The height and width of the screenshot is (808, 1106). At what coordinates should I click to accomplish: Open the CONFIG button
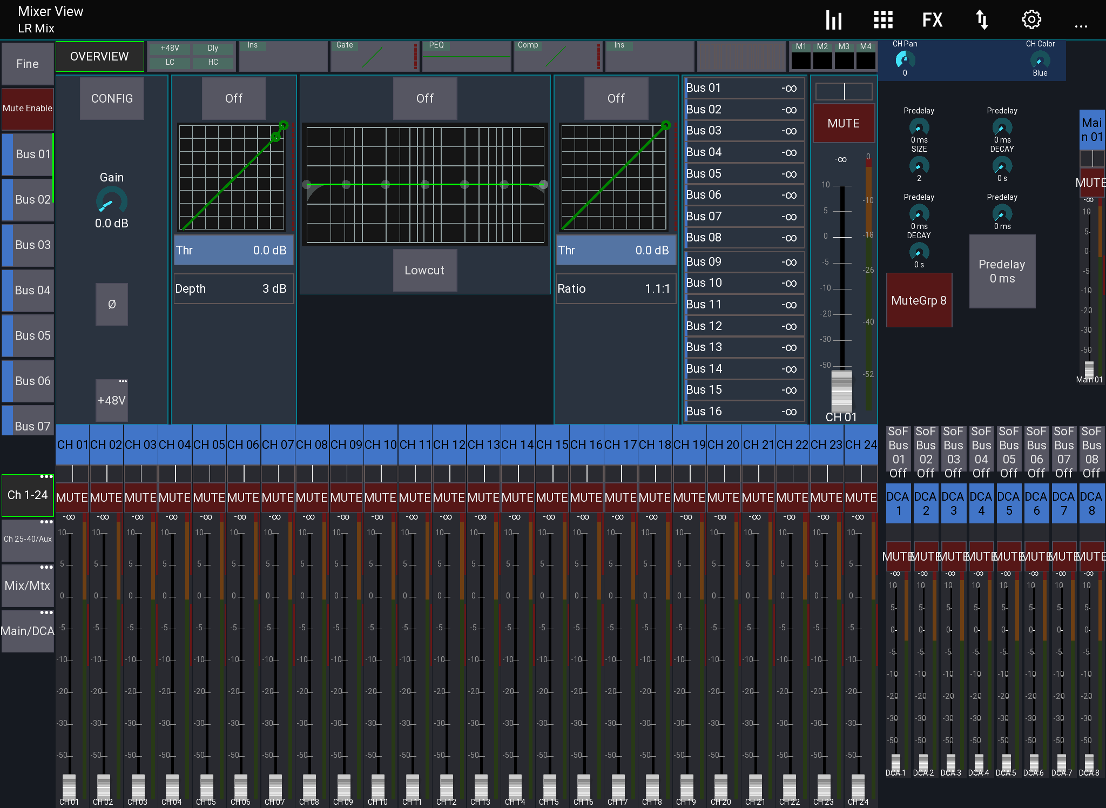(x=111, y=98)
